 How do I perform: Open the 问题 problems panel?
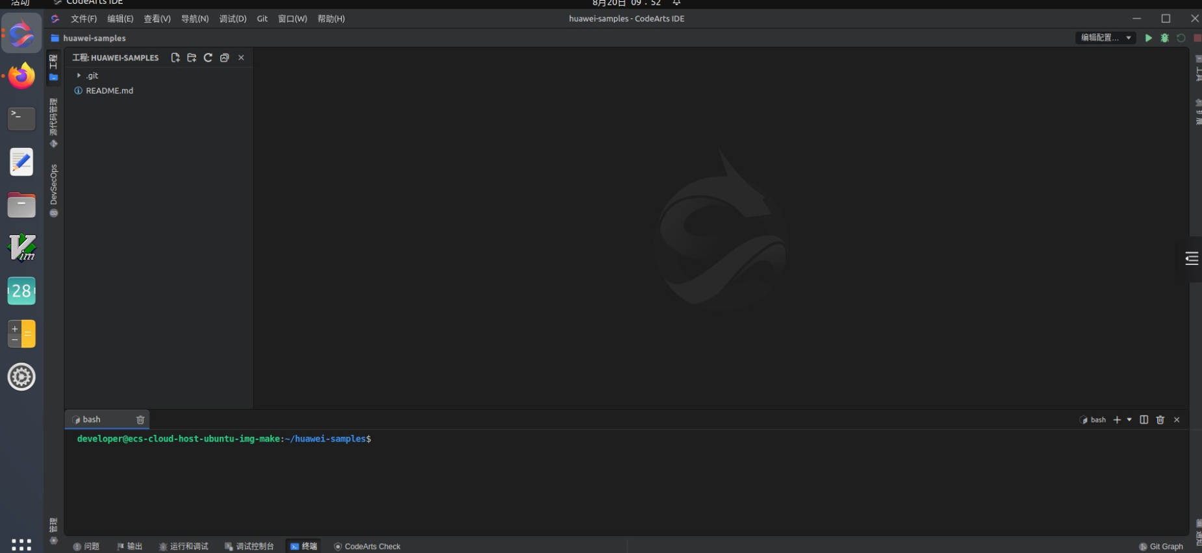tap(86, 547)
